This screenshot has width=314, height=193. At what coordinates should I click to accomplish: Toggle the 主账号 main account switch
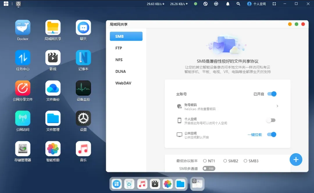point(272,94)
